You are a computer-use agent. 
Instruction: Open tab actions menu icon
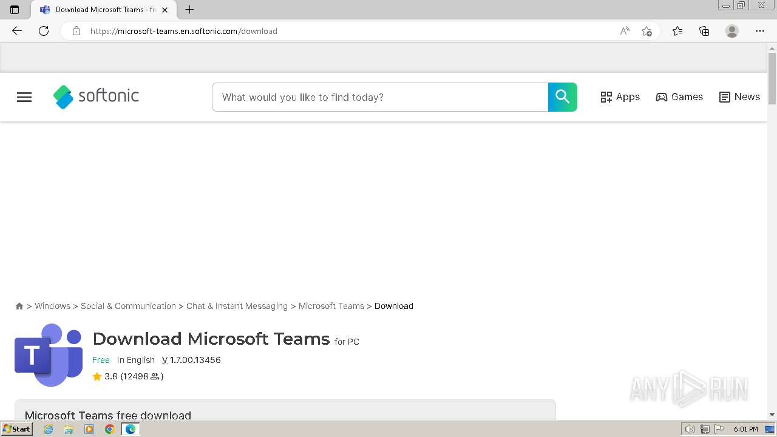pos(15,10)
